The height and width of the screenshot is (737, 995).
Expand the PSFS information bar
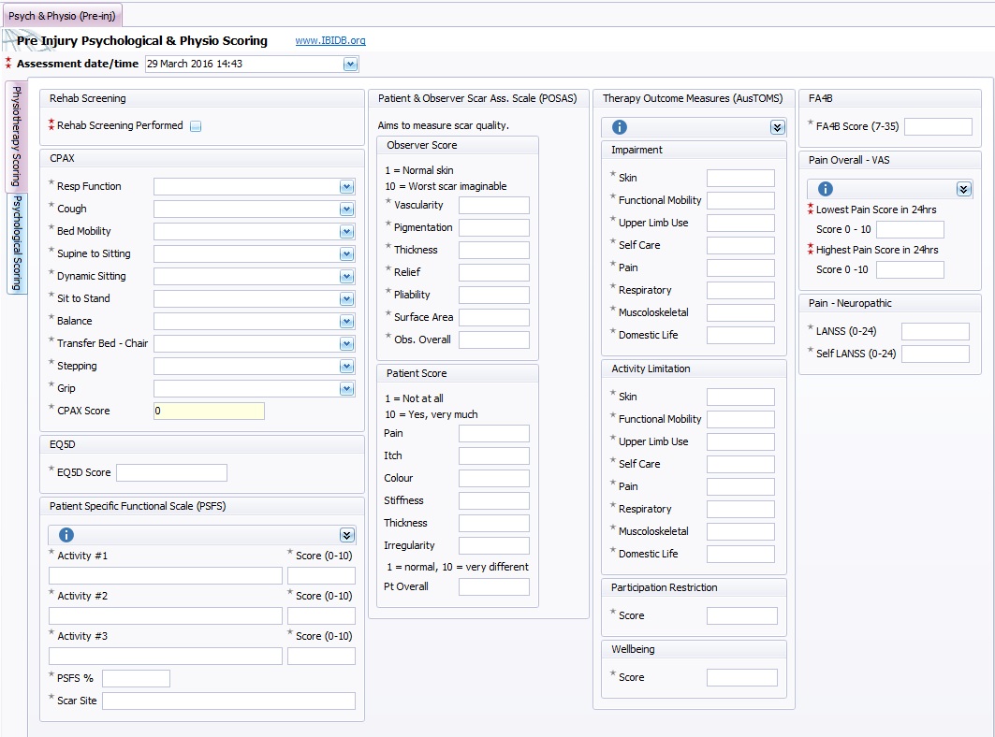coord(346,535)
